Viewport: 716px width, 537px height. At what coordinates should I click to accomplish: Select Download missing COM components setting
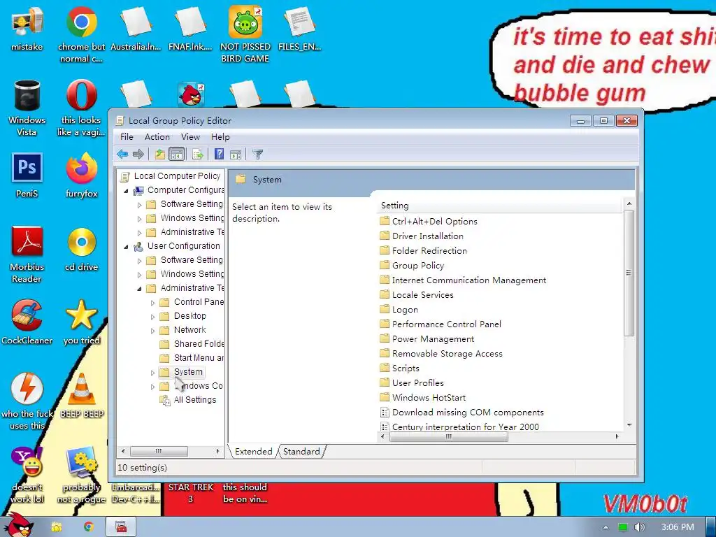coord(461,413)
